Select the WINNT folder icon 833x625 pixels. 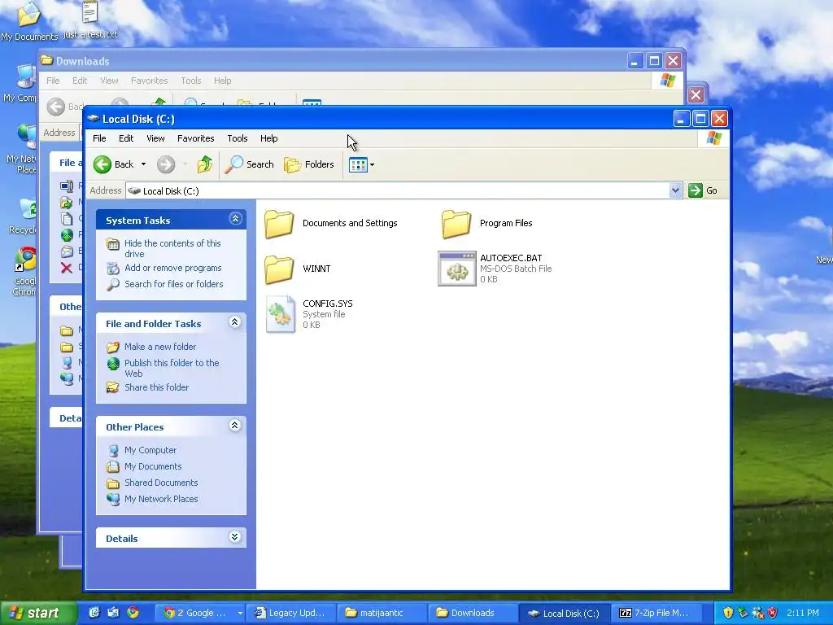point(279,269)
